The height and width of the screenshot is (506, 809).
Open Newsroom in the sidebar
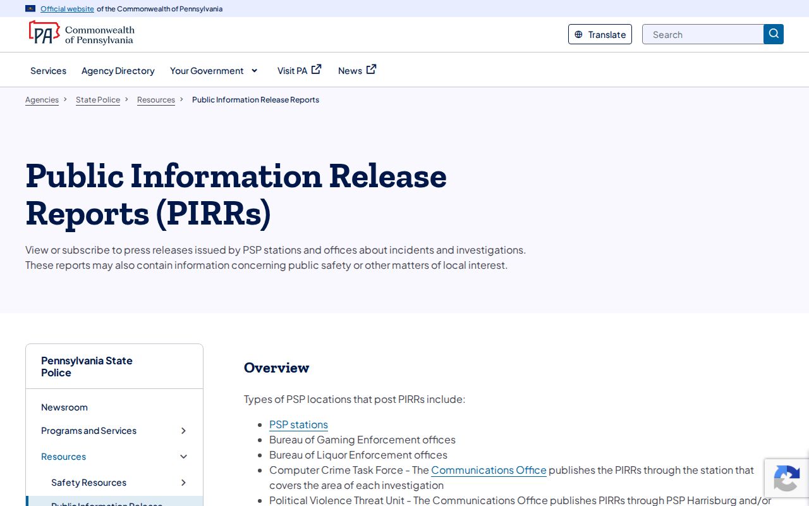pyautogui.click(x=64, y=407)
